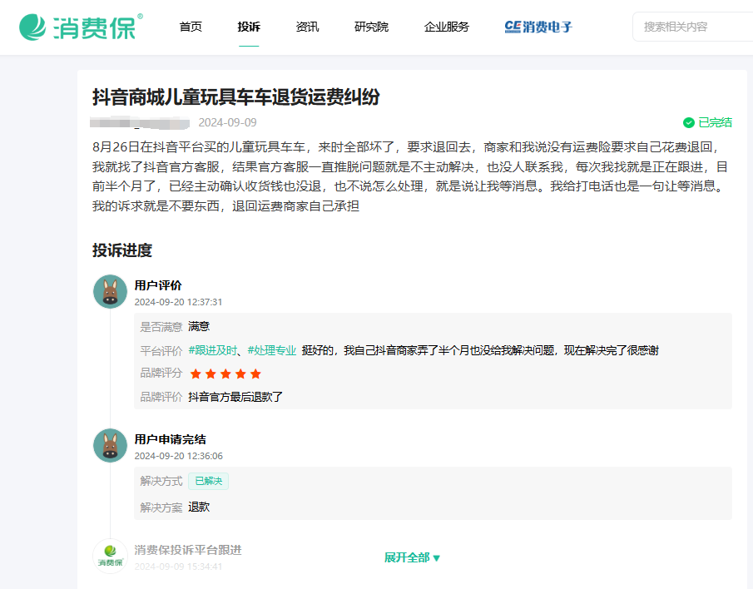Open the 首页 home menu item
Viewport: 753px width, 589px height.
pyautogui.click(x=191, y=27)
